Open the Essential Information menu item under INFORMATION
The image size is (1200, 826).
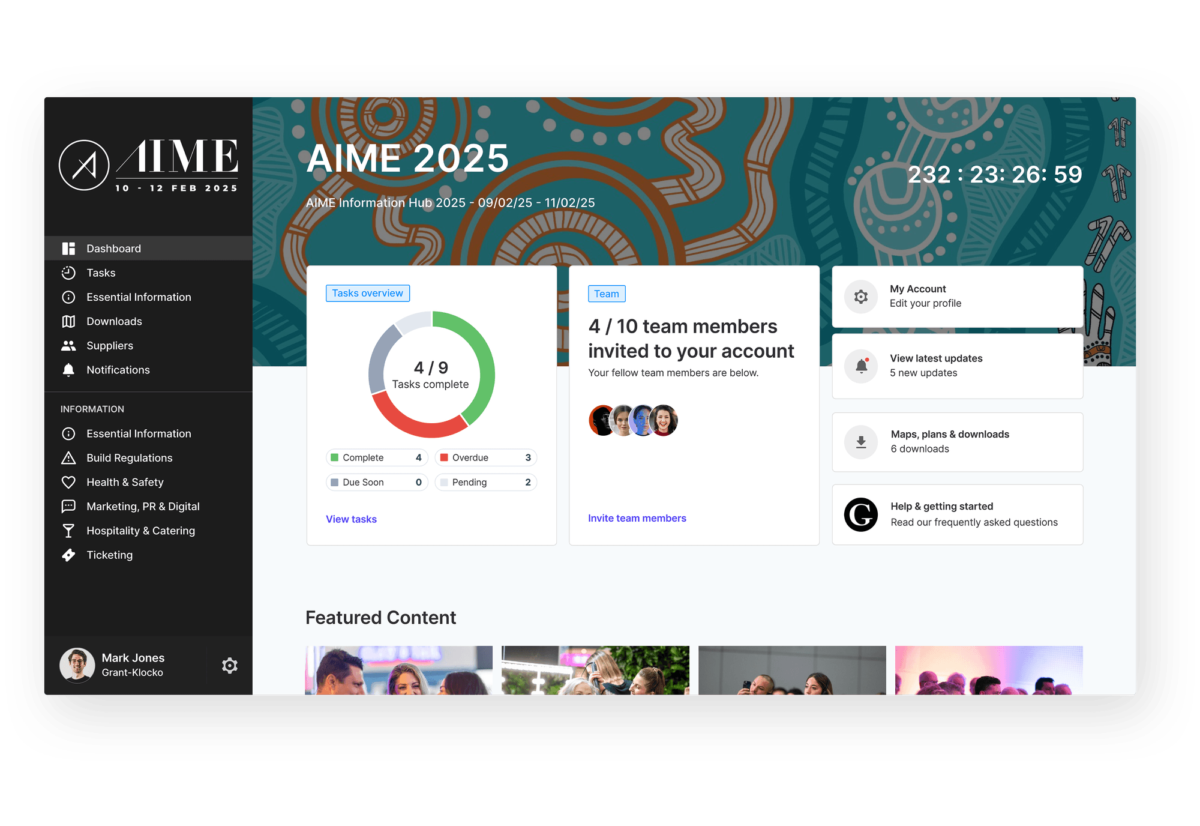click(139, 433)
